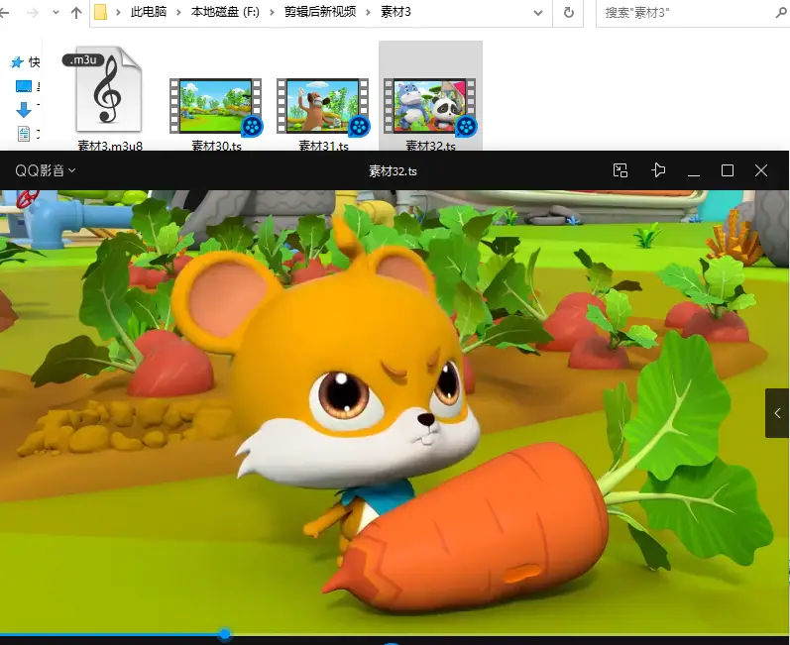Click the blue playback progress handle
790x645 pixels.
click(225, 634)
